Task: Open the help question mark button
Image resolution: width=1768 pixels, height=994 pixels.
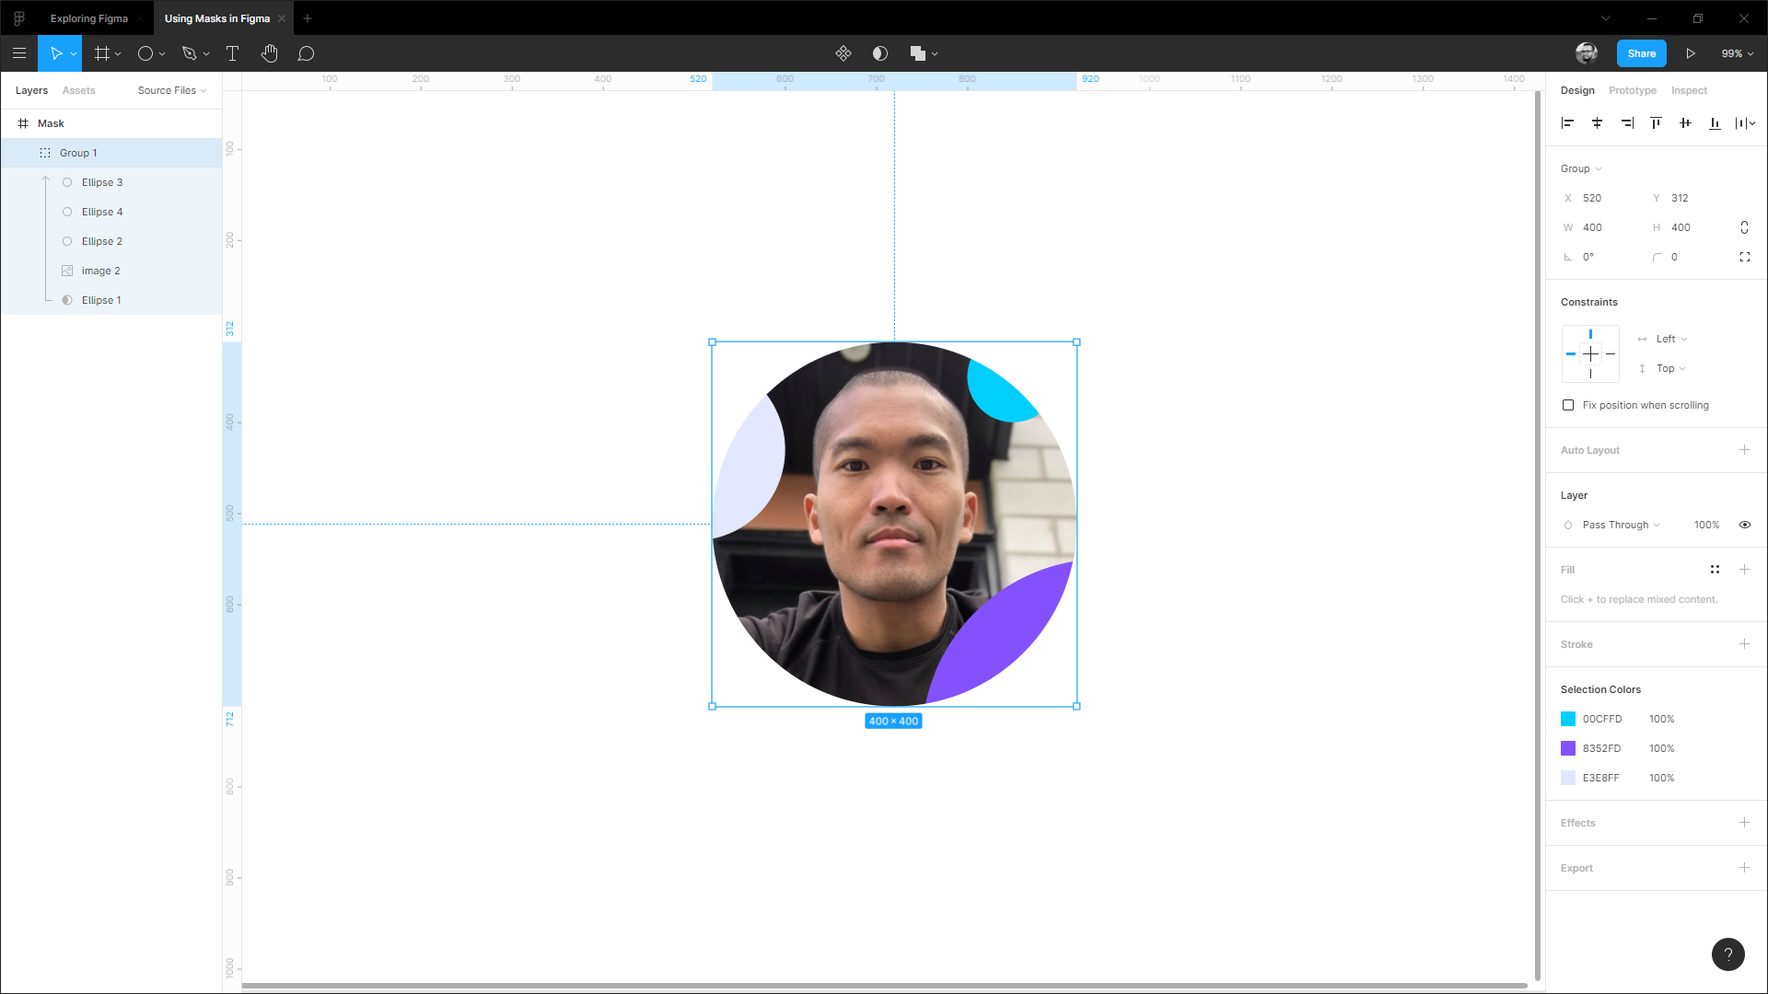Action: point(1727,954)
